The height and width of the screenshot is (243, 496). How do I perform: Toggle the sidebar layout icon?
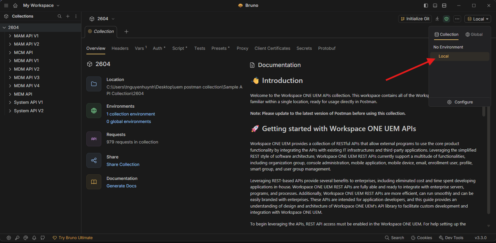426,6
